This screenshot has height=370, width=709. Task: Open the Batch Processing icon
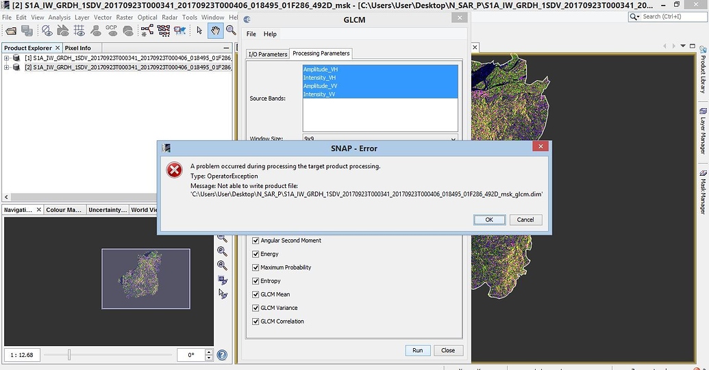(x=164, y=31)
